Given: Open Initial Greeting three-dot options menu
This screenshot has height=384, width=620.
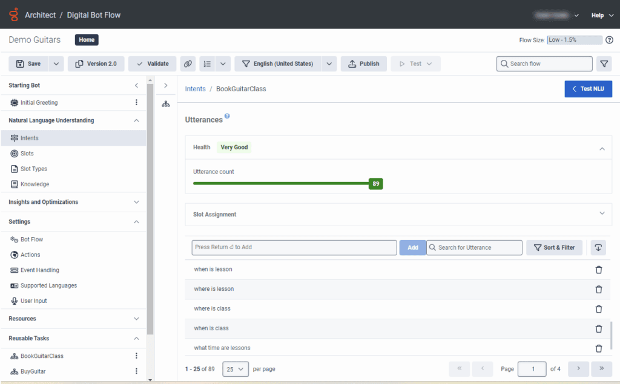Looking at the screenshot, I should tap(136, 103).
